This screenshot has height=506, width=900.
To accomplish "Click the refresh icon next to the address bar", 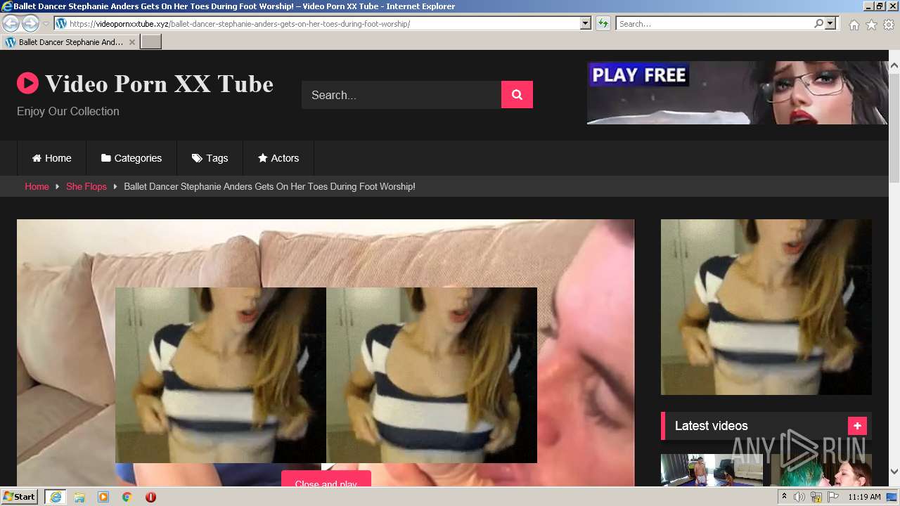I will tap(603, 23).
